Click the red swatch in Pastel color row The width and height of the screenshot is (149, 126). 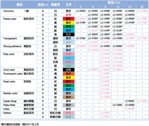pyautogui.click(x=69, y=19)
